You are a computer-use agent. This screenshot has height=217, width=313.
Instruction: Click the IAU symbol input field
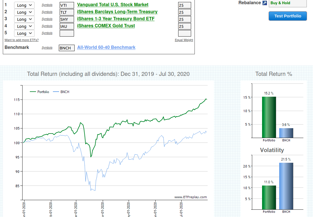pos(67,26)
